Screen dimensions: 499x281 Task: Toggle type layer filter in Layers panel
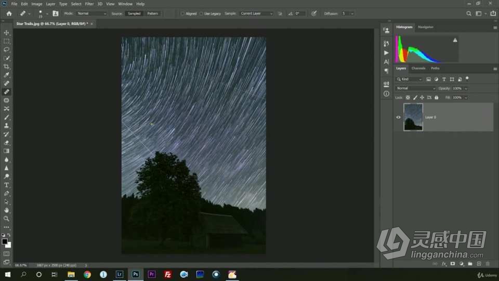pyautogui.click(x=444, y=79)
